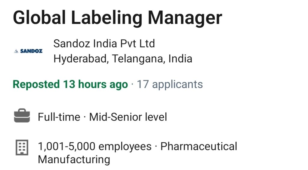
Task: Click the Sandoz company logo
Action: pos(28,51)
